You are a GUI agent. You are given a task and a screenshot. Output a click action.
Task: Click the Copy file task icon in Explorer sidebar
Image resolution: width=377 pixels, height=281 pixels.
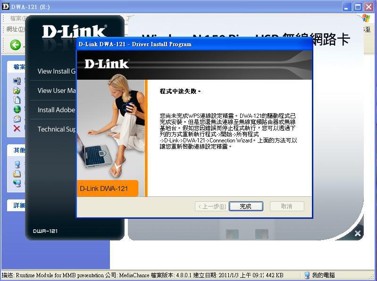(x=17, y=99)
